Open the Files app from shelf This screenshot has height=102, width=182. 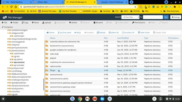102,99
